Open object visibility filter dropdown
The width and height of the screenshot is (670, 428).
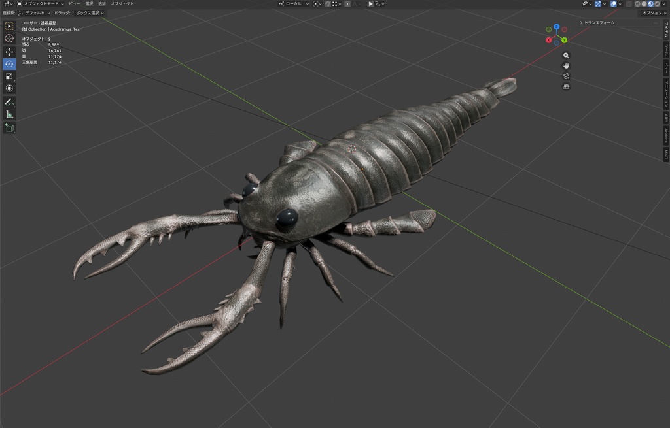(x=588, y=4)
